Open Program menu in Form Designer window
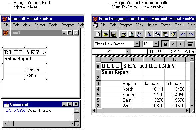 pos(126,25)
